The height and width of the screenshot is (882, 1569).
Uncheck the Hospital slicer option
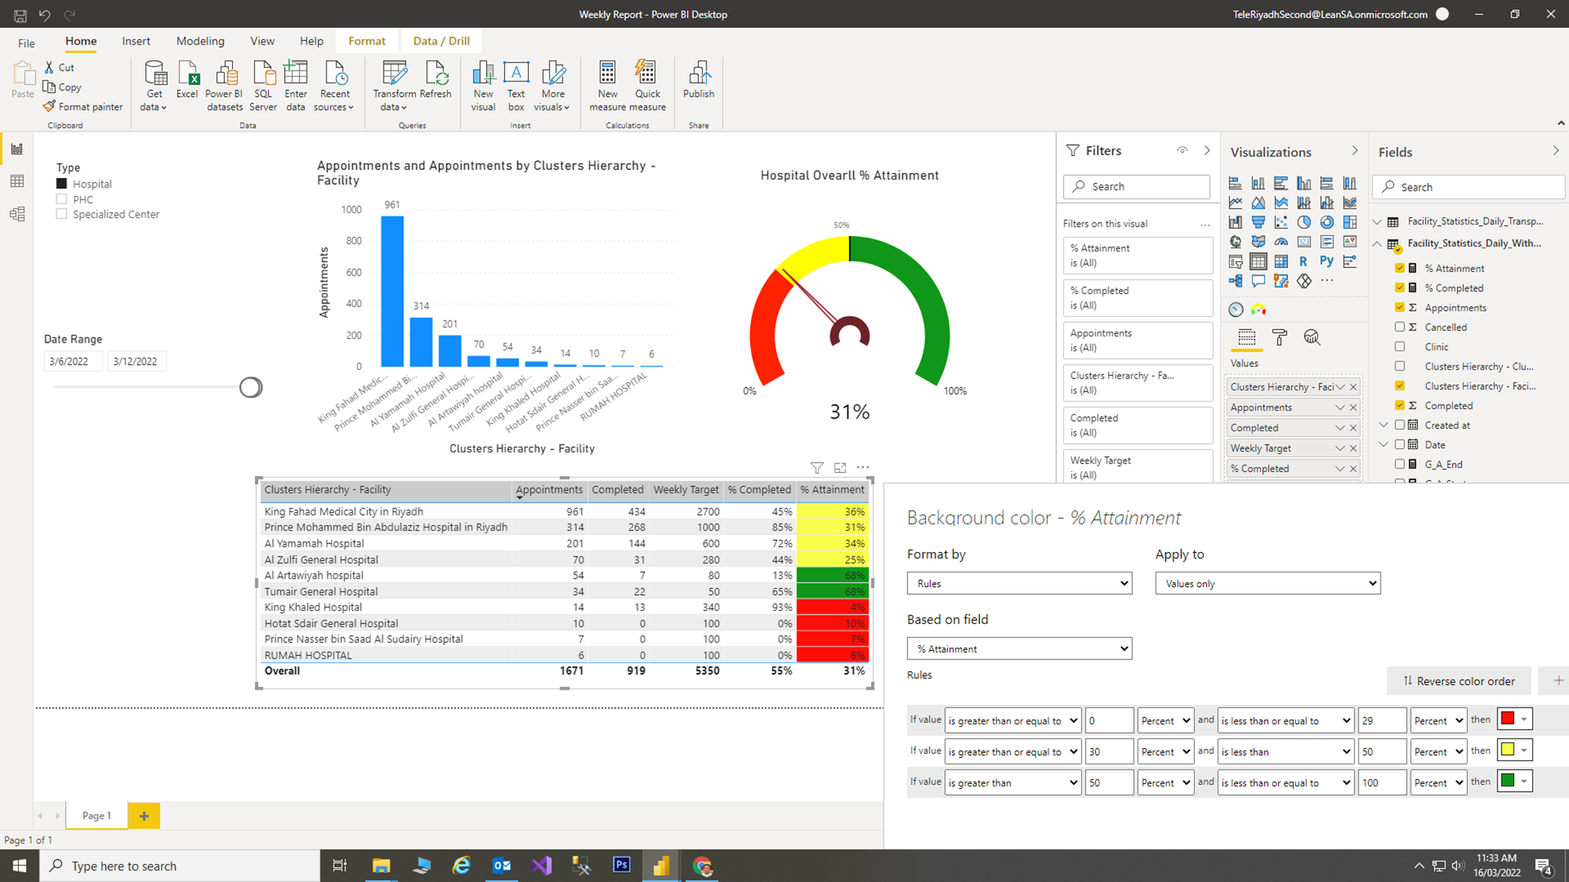[61, 183]
